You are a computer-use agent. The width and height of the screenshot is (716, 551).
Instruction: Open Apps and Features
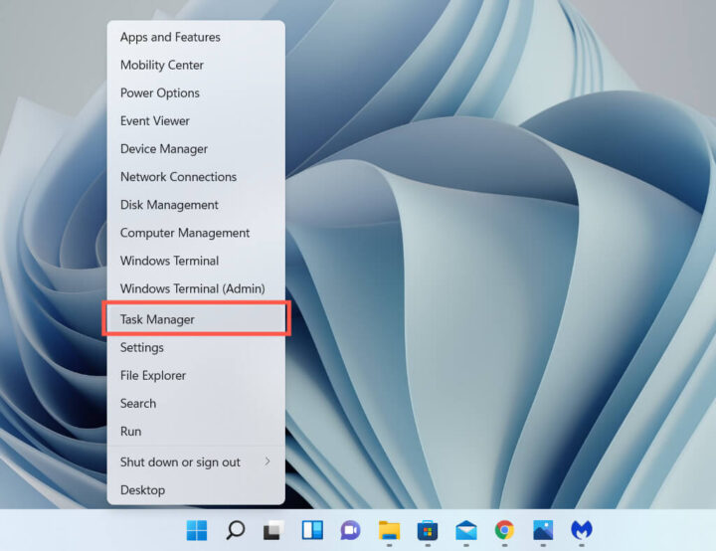coord(196,37)
